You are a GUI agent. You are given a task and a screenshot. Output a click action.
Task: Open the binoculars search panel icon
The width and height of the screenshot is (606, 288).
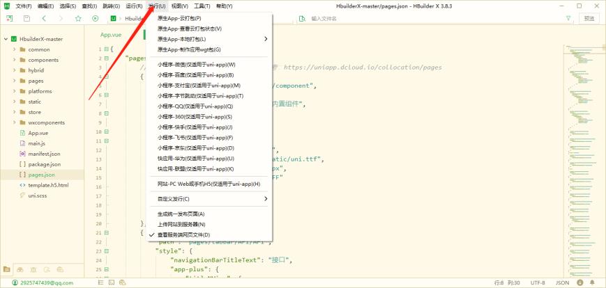[20, 269]
